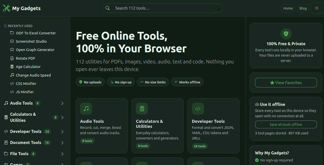Click the My Gadgets site title text
Viewport: 324px width, 165px height.
point(26,8)
